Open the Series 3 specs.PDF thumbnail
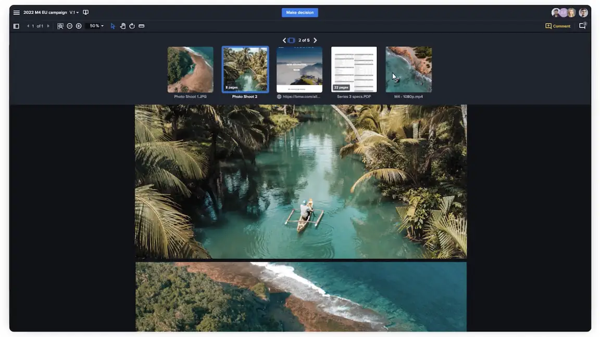The height and width of the screenshot is (337, 600). [354, 70]
